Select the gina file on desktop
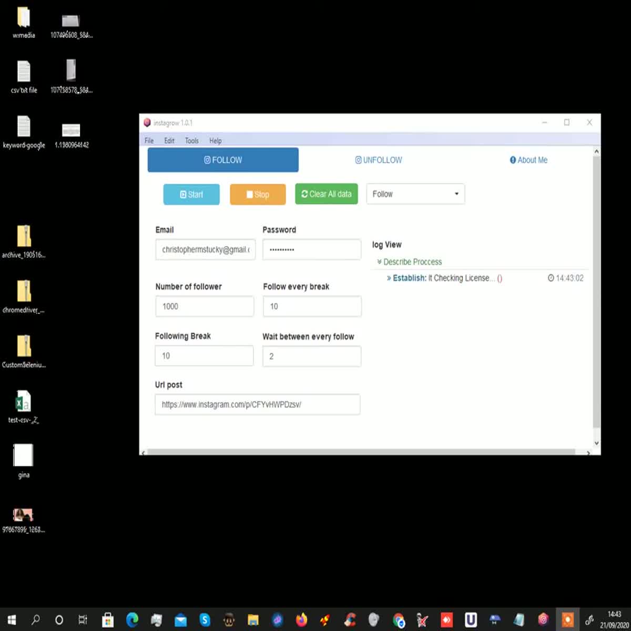Image resolution: width=631 pixels, height=631 pixels. pos(24,461)
